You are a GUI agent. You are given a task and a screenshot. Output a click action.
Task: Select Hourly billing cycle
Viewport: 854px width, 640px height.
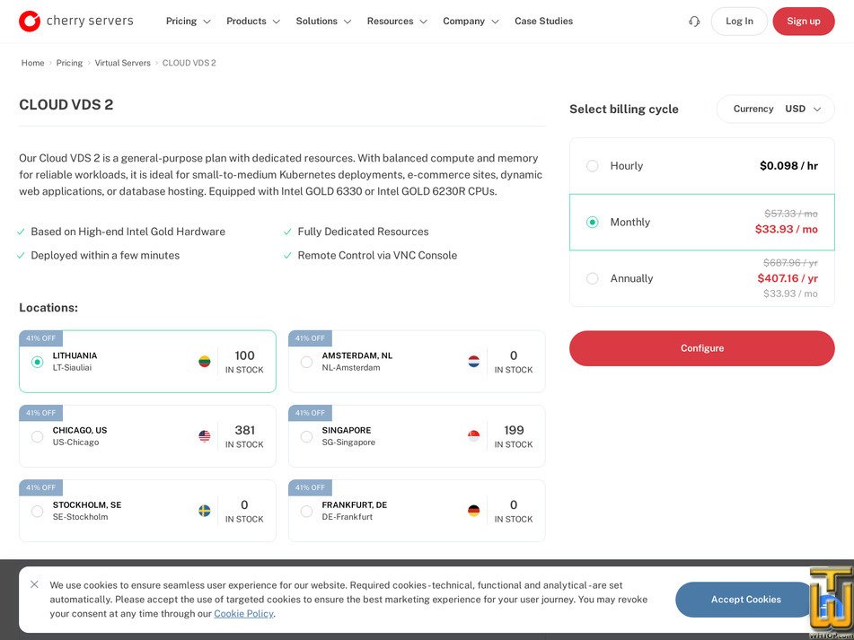pyautogui.click(x=702, y=166)
